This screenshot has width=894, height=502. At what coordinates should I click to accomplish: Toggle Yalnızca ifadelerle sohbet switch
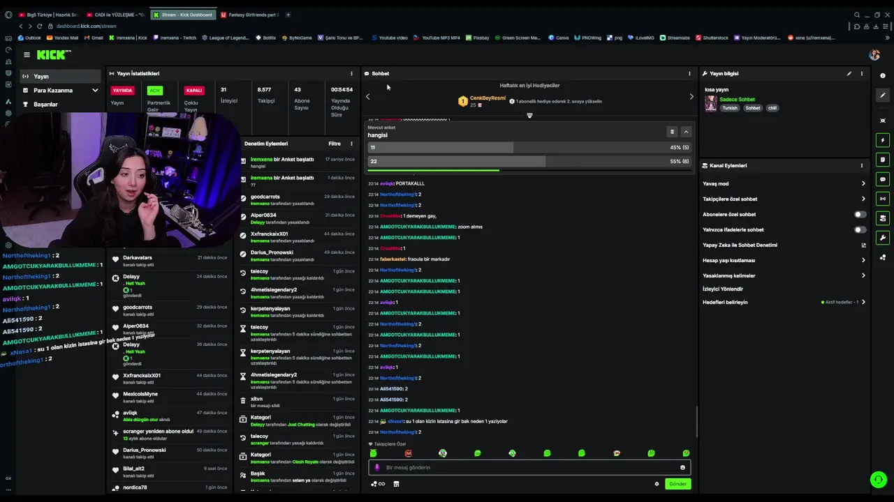860,230
